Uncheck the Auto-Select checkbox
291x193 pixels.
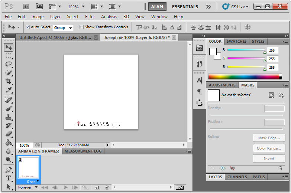coord(28,27)
